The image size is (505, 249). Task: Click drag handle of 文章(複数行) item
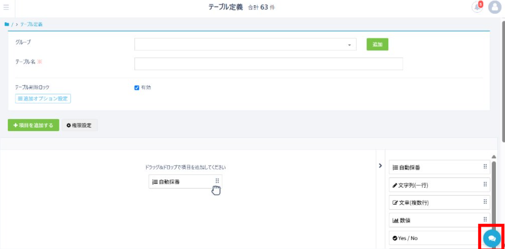click(485, 202)
